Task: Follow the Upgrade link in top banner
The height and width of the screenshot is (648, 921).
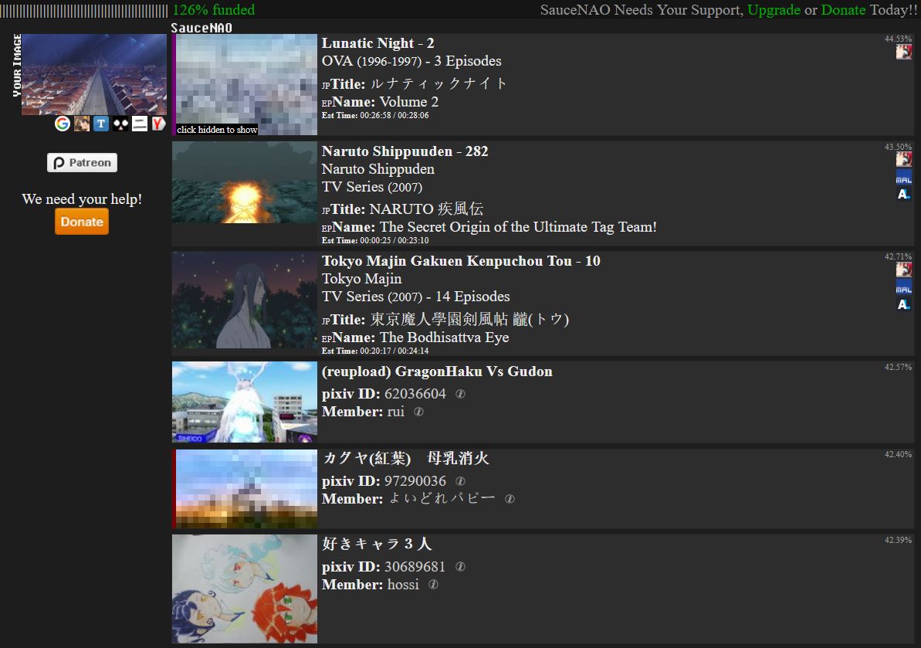Action: [774, 10]
